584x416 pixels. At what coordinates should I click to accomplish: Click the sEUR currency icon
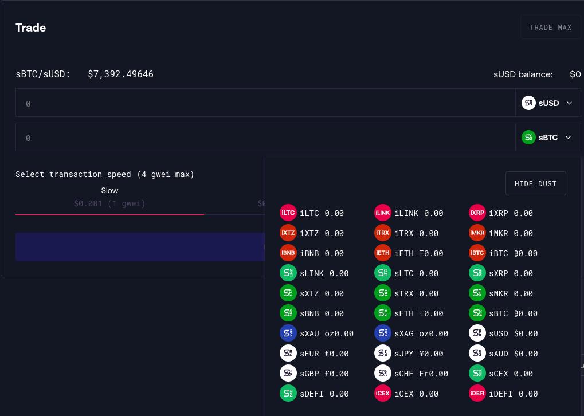click(288, 354)
